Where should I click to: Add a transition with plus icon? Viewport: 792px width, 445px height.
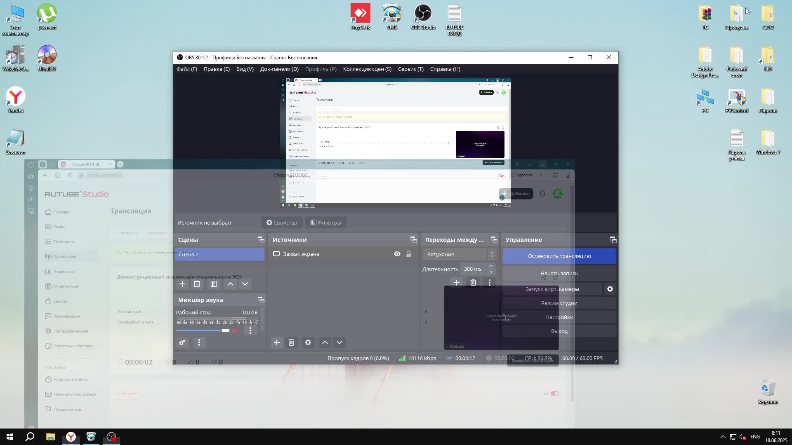(457, 283)
